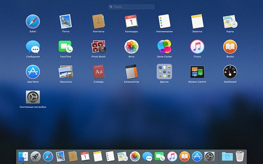
Task: Open iTunes in Launchpad grid
Action: [x=197, y=47]
